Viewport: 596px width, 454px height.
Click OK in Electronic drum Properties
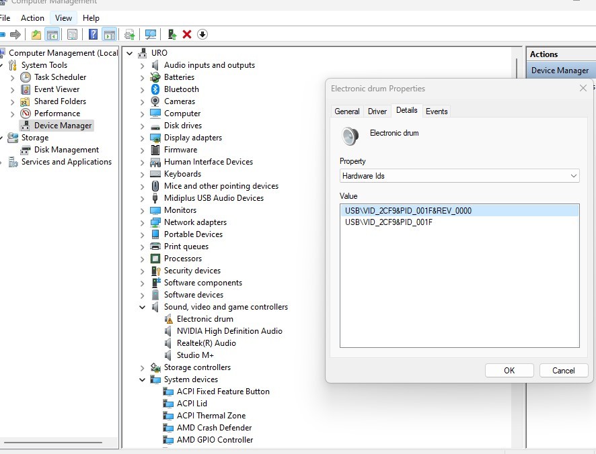tap(509, 371)
